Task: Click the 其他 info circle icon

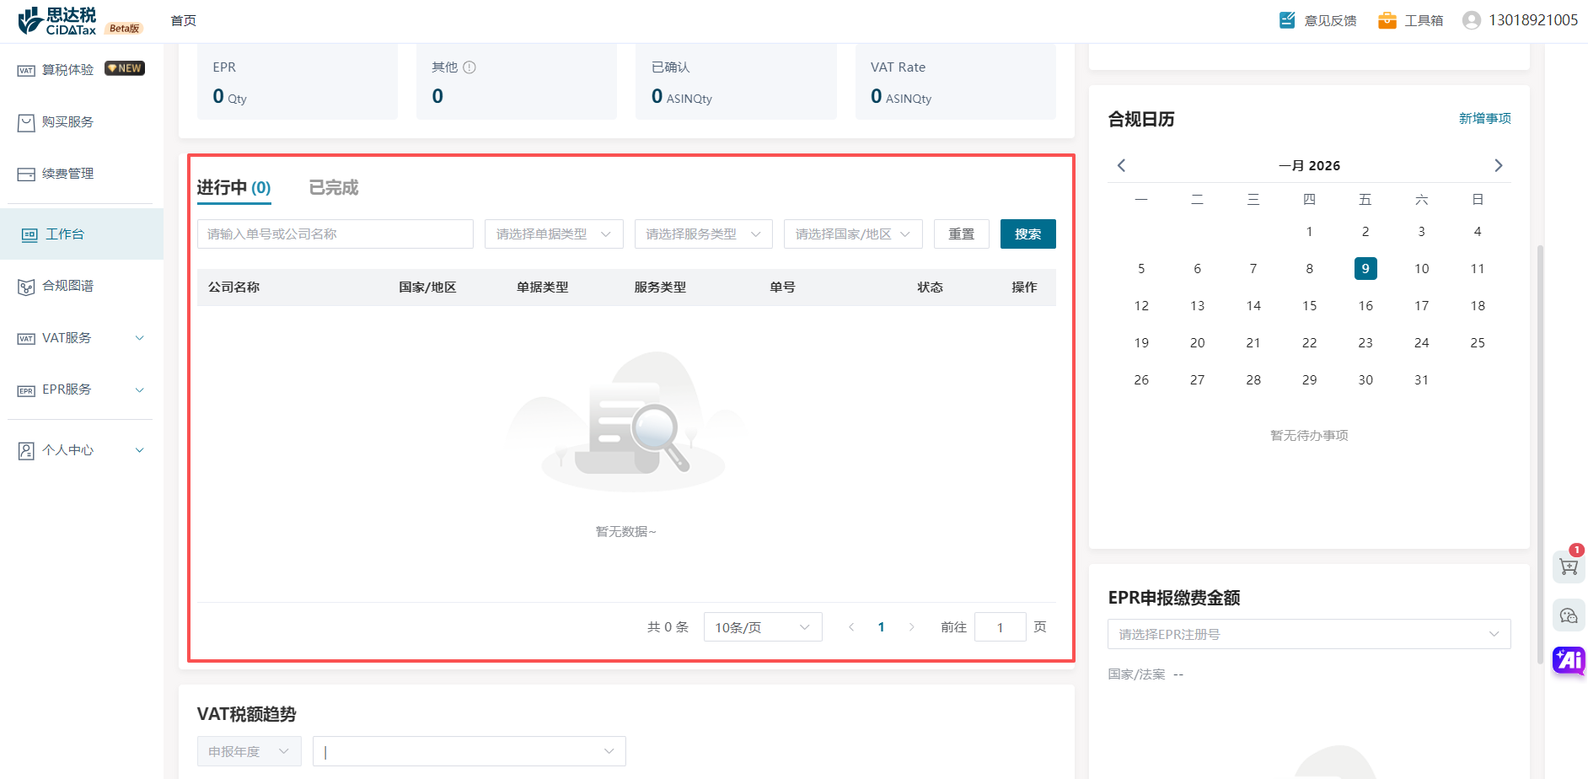Action: [x=469, y=67]
